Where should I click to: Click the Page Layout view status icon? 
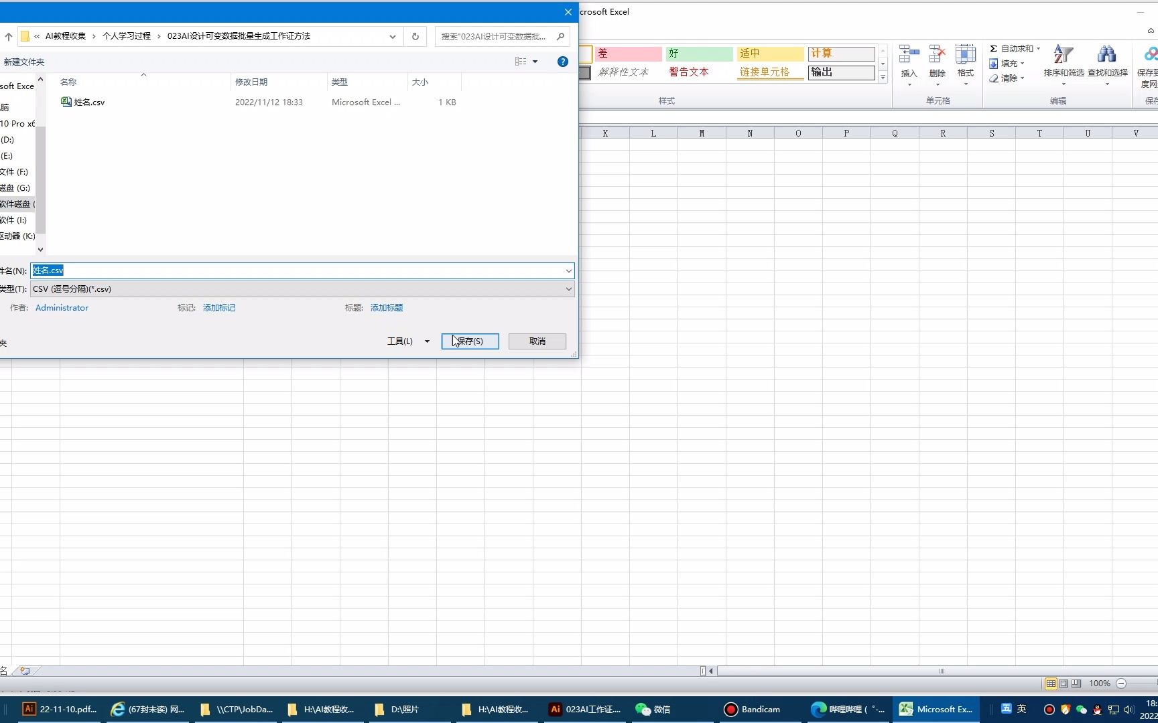tap(1064, 684)
